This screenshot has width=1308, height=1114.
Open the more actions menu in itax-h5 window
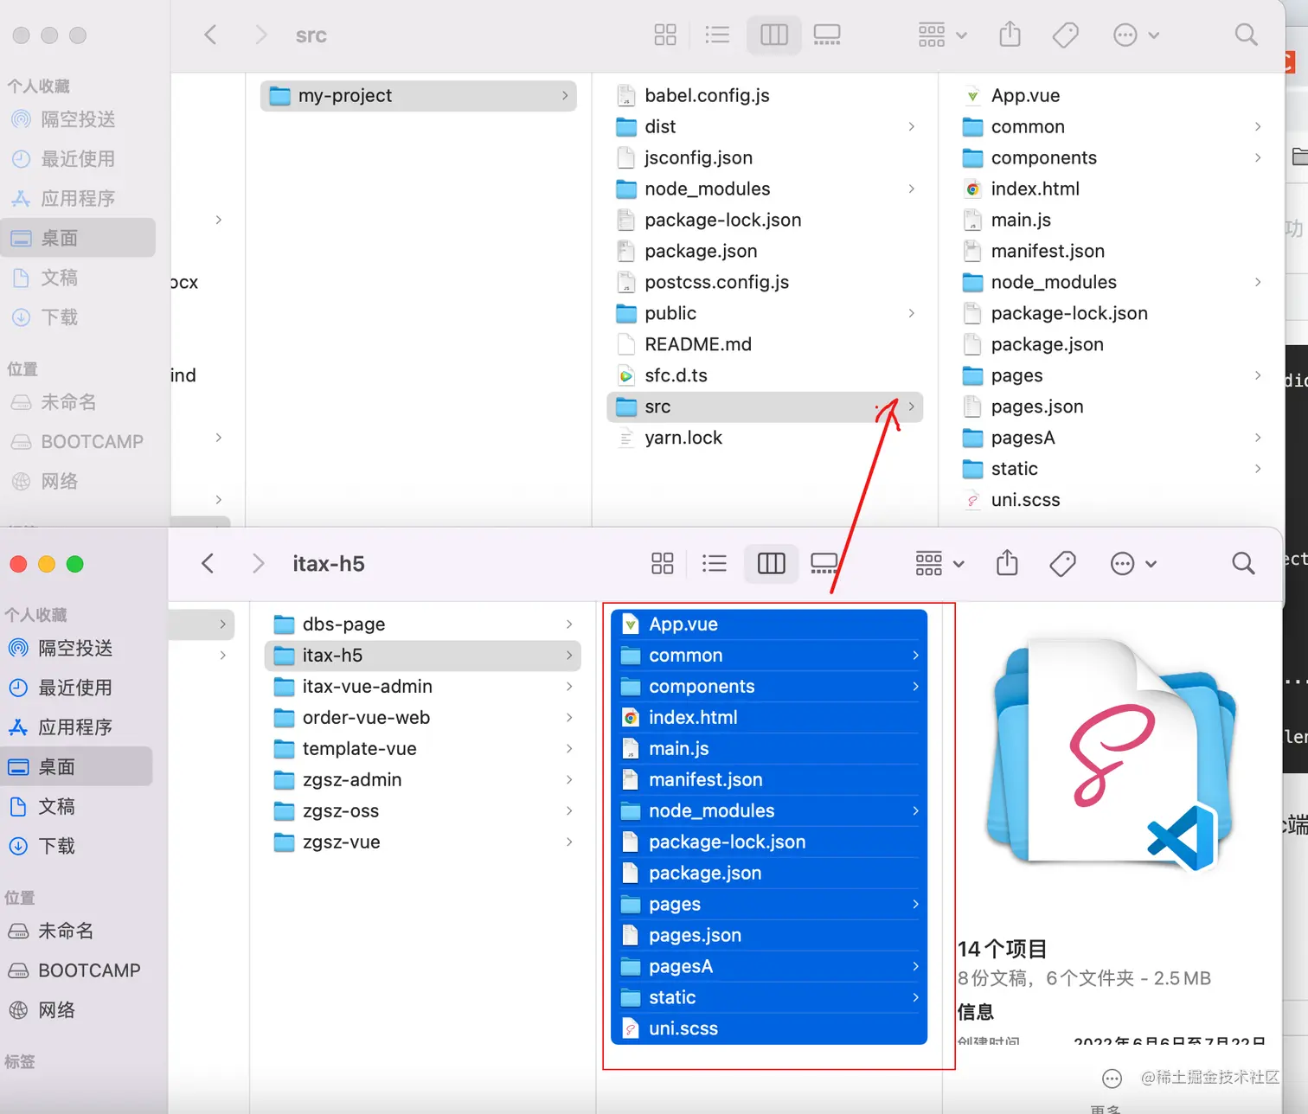[1133, 564]
